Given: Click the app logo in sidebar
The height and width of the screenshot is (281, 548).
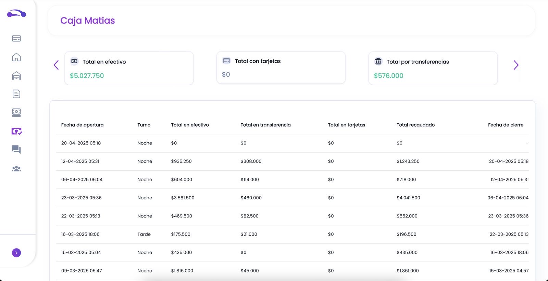Looking at the screenshot, I should click(16, 14).
